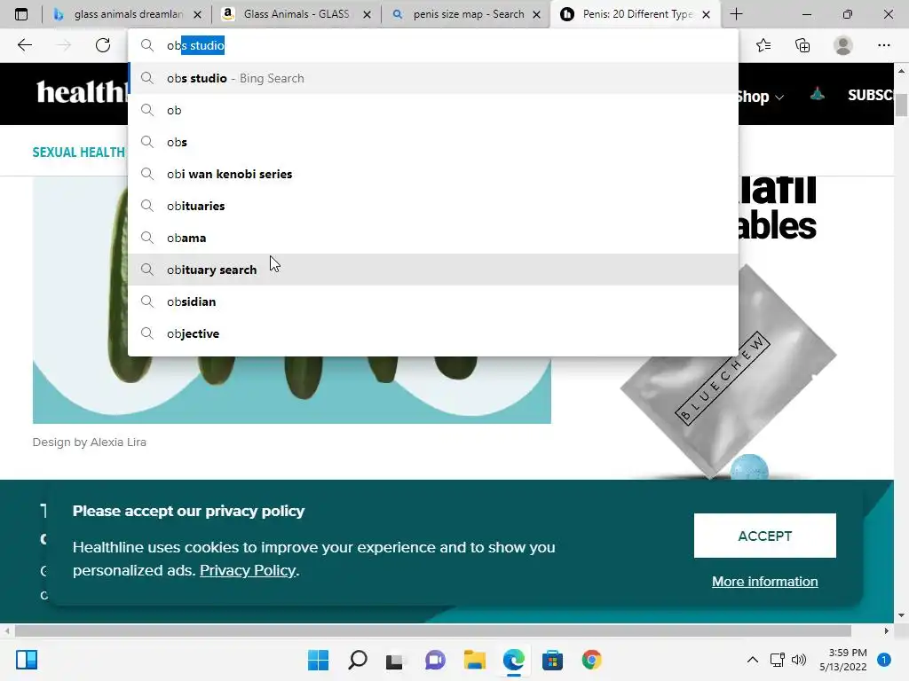Click the browser Back arrow
The image size is (909, 681).
(x=25, y=45)
